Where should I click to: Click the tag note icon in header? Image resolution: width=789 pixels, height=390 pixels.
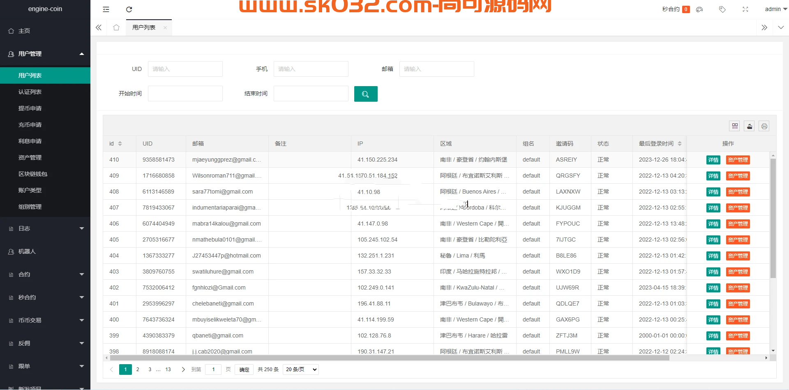click(x=722, y=9)
